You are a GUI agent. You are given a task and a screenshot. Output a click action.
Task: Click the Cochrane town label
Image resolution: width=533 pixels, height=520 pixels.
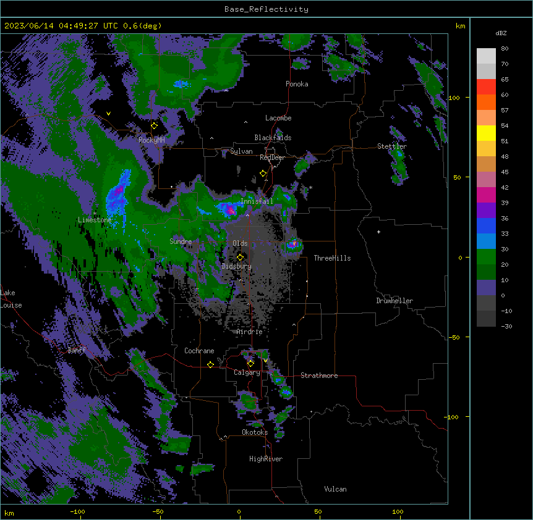point(199,351)
